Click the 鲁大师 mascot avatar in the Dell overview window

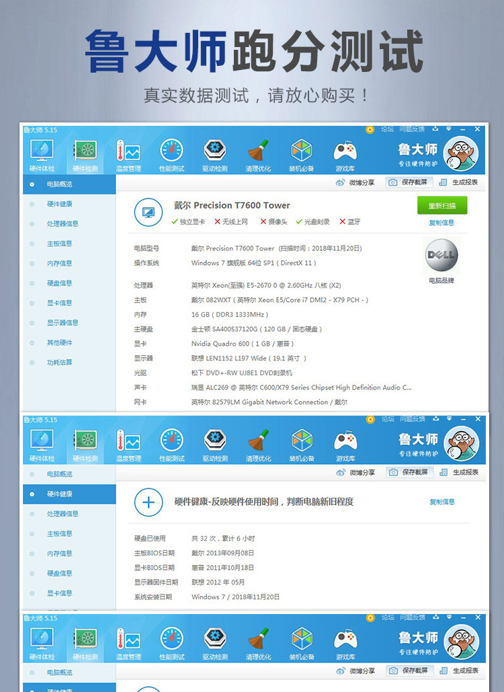pos(461,154)
